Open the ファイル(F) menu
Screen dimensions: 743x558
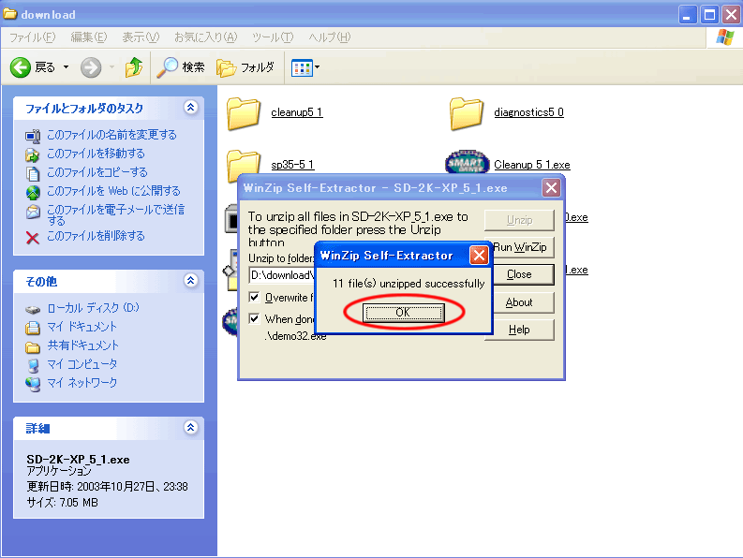coord(32,37)
